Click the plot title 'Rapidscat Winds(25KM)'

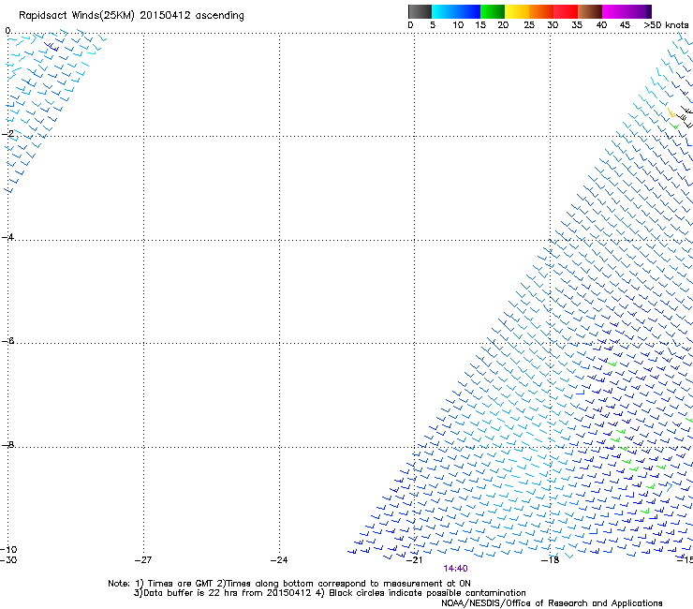(76, 16)
